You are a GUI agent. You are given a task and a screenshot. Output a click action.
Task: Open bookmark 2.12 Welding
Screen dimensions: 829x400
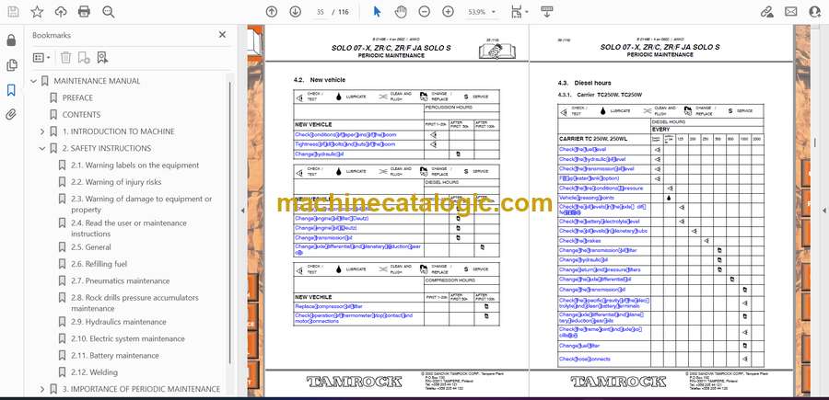(94, 372)
